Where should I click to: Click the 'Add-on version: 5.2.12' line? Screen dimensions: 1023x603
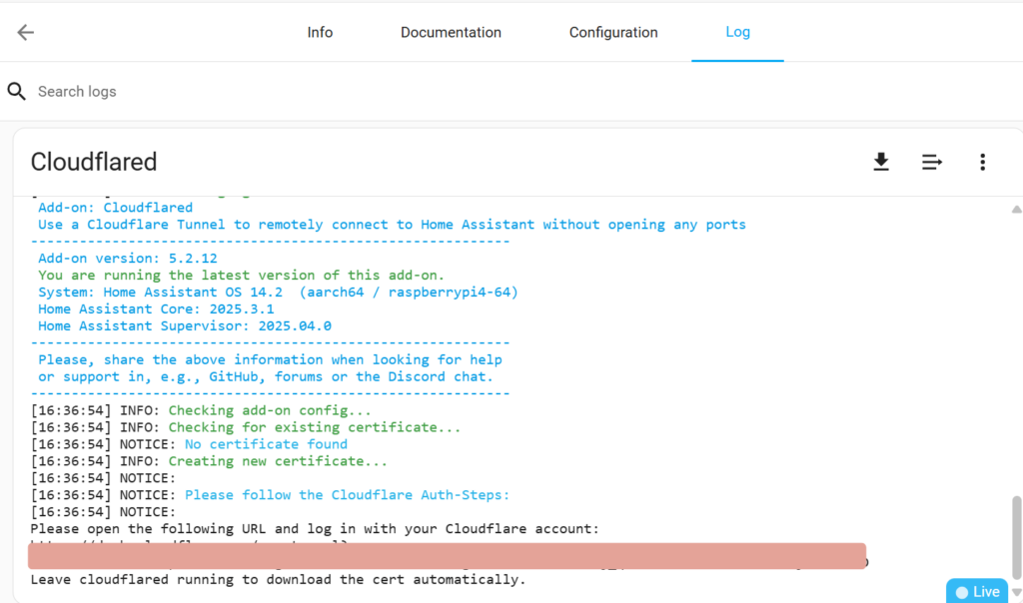coord(128,259)
